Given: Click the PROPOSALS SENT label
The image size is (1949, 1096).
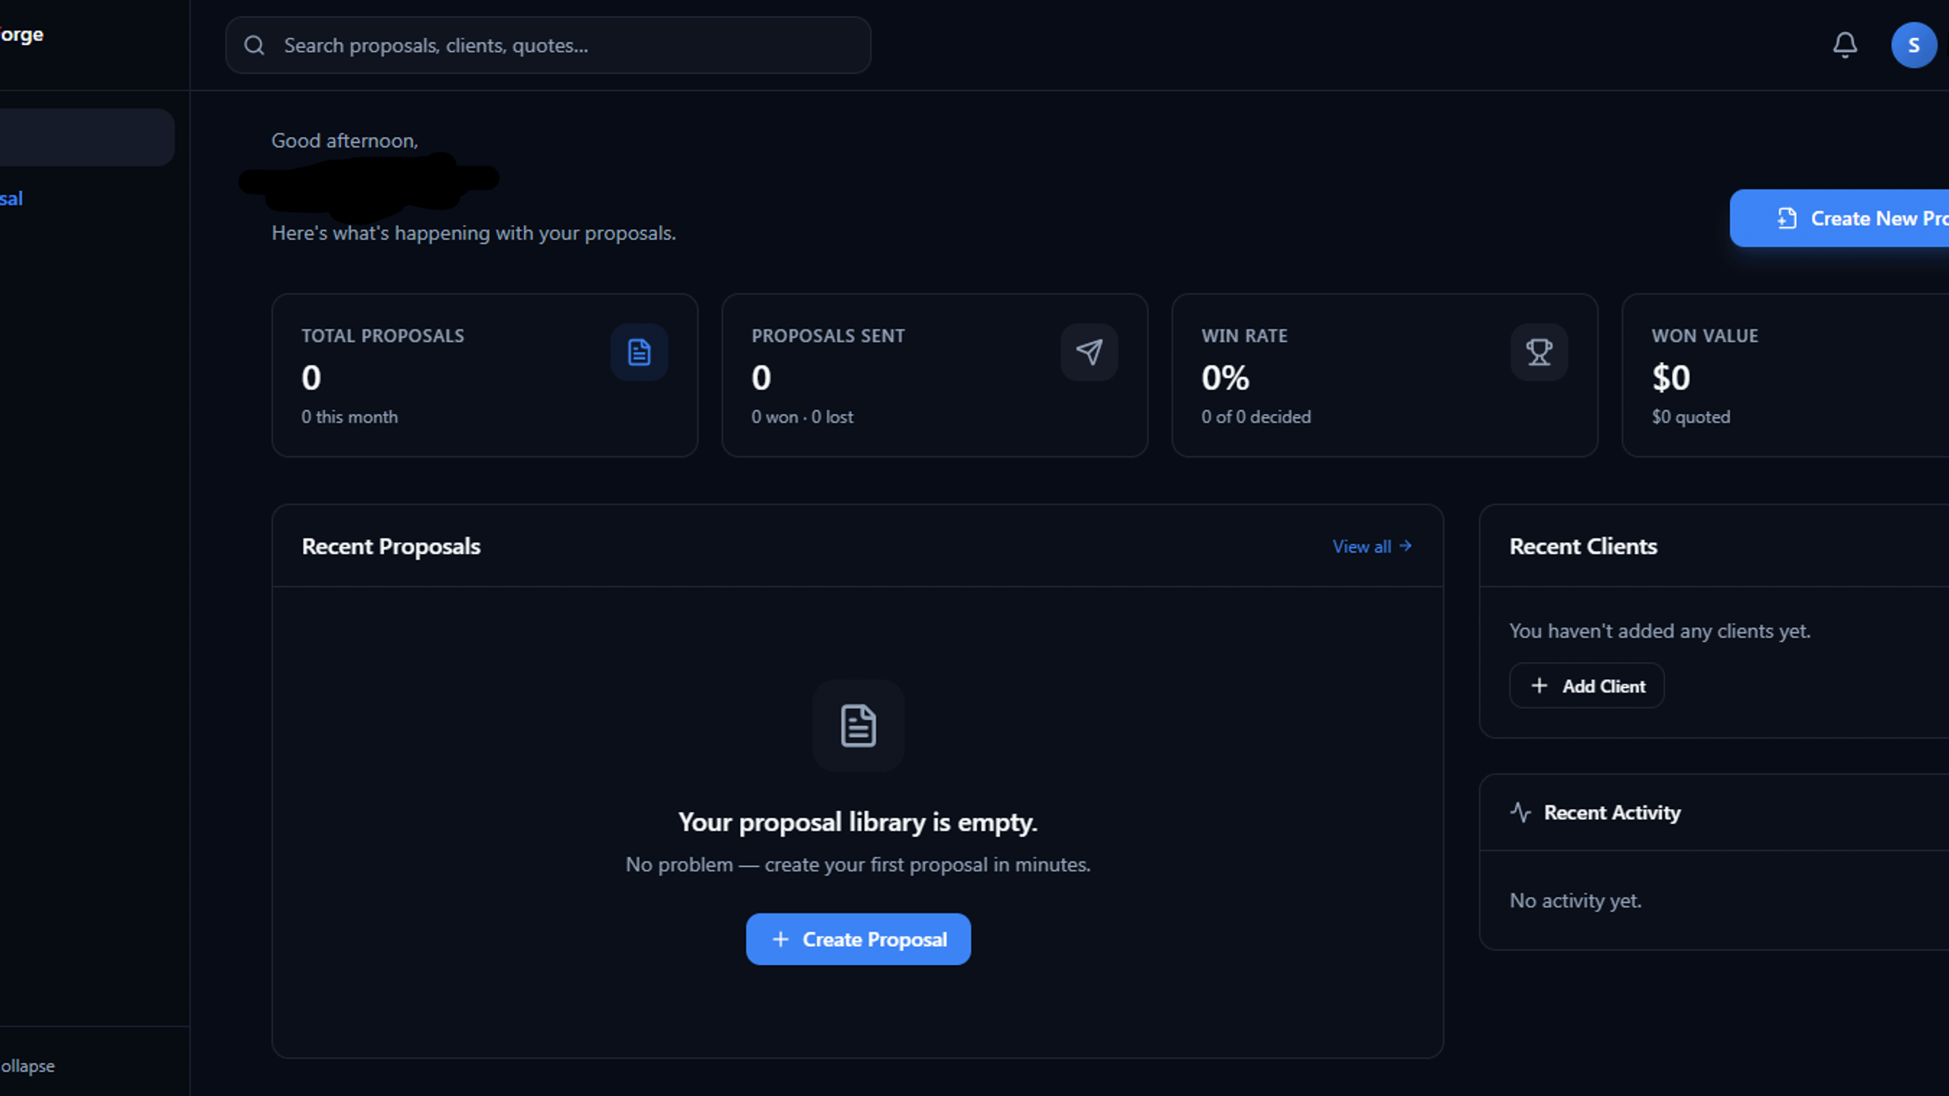Looking at the screenshot, I should click(828, 336).
